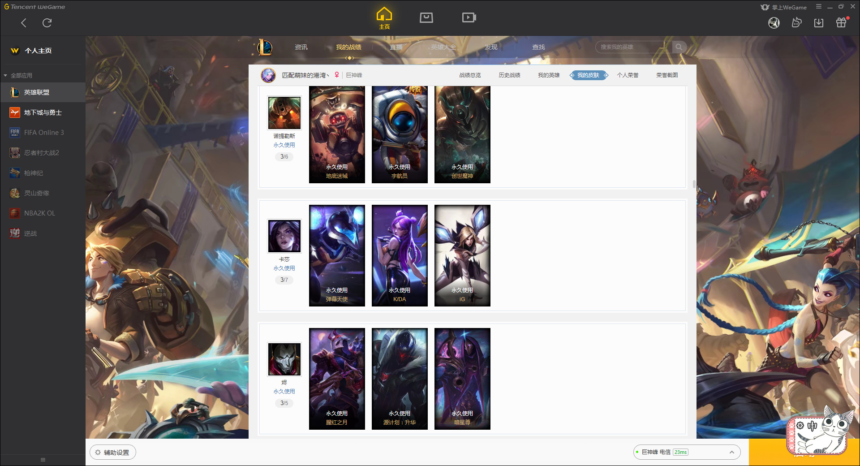
Task: Open the 创世魔神 skin card
Action: coord(462,134)
